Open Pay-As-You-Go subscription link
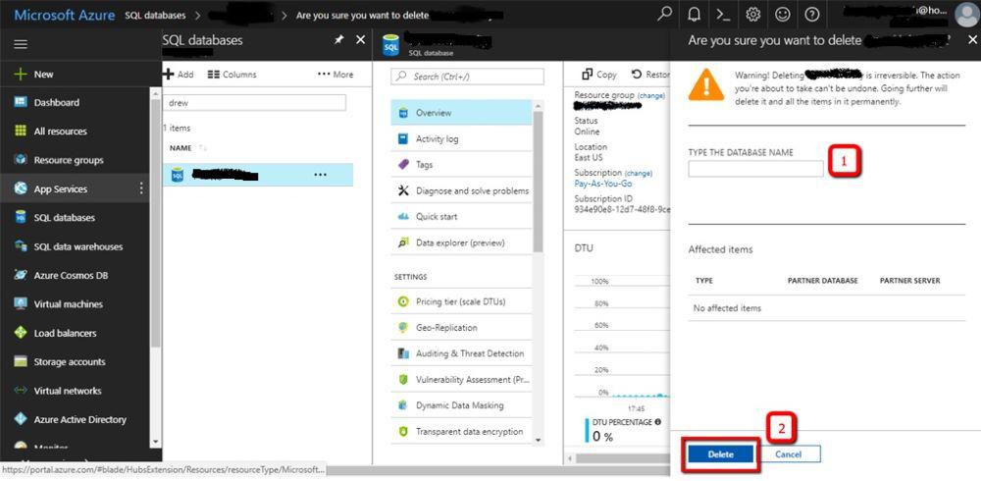Viewport: 981px width, 481px height. 603,184
